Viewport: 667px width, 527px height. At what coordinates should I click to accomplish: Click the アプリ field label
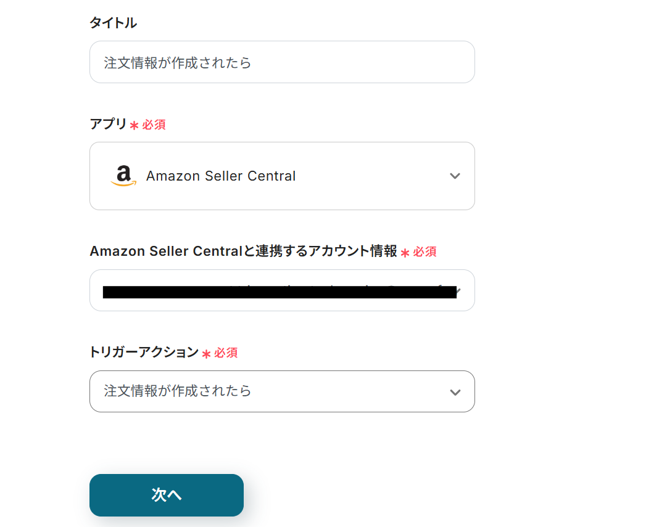(108, 124)
